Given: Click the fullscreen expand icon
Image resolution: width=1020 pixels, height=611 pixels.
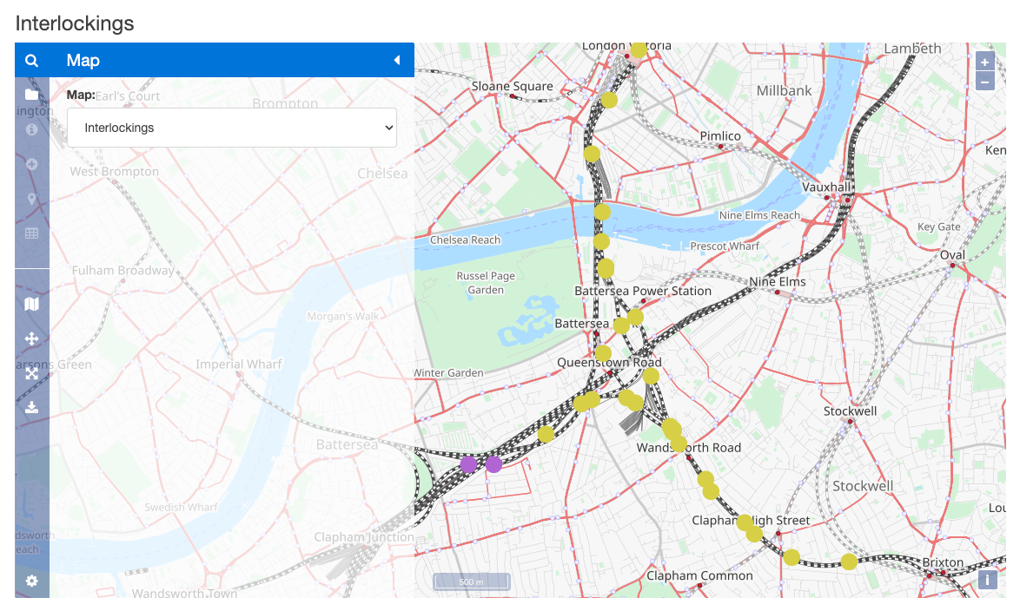Looking at the screenshot, I should pos(32,373).
